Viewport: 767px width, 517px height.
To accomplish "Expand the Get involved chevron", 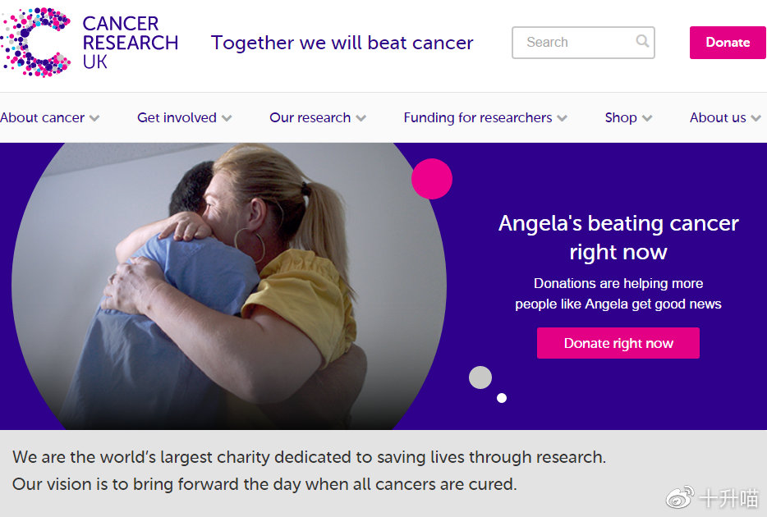I will pyautogui.click(x=227, y=118).
